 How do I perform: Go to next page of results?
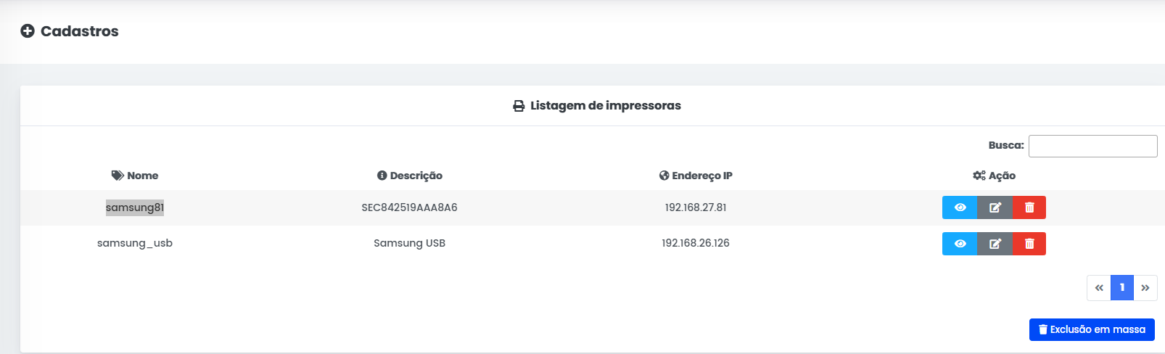pos(1145,288)
